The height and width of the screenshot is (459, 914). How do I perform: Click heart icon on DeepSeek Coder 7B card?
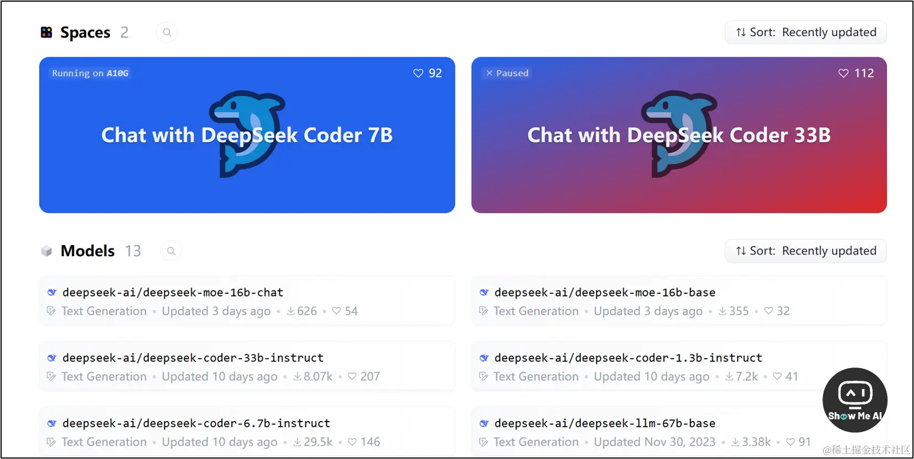[x=418, y=73]
